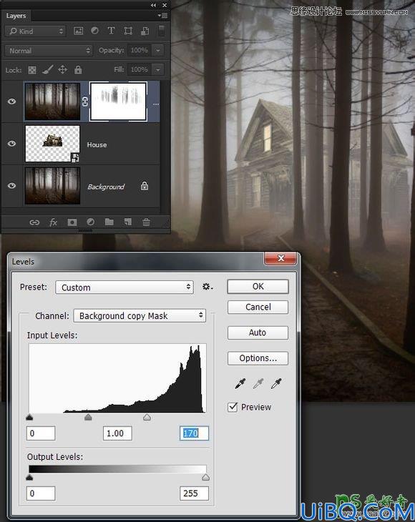Hide the Background layer
Screen dimensions: 415x522
[x=11, y=185]
